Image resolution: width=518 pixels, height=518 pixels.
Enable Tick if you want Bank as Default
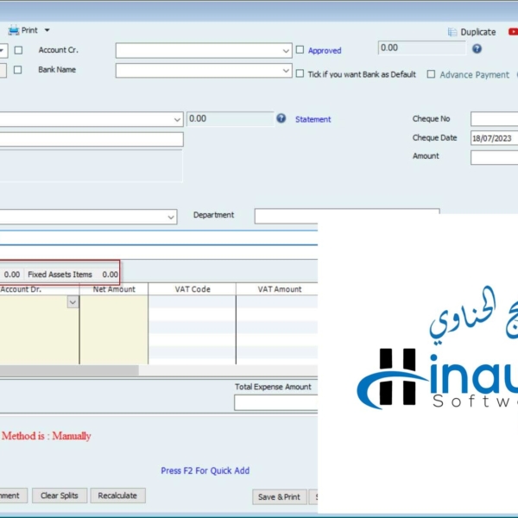click(x=300, y=74)
